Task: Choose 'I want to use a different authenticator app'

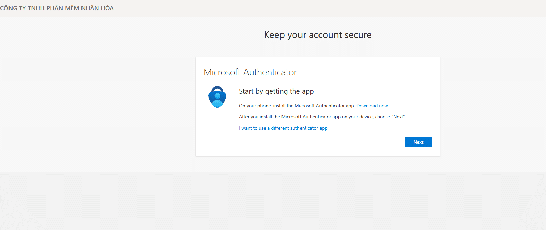Action: 283,128
